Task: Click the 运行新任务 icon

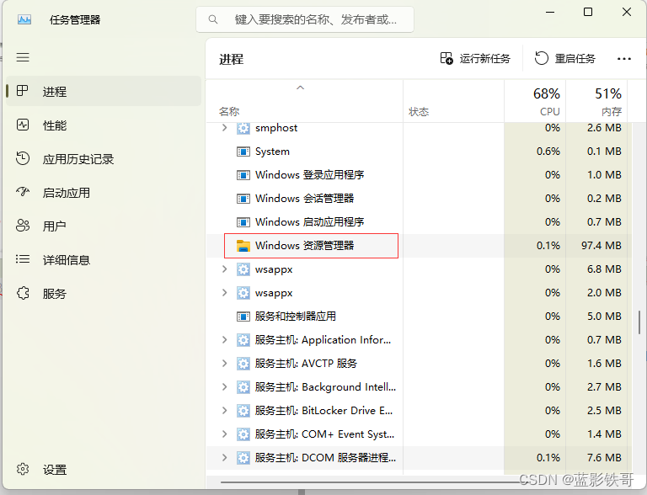Action: 446,58
